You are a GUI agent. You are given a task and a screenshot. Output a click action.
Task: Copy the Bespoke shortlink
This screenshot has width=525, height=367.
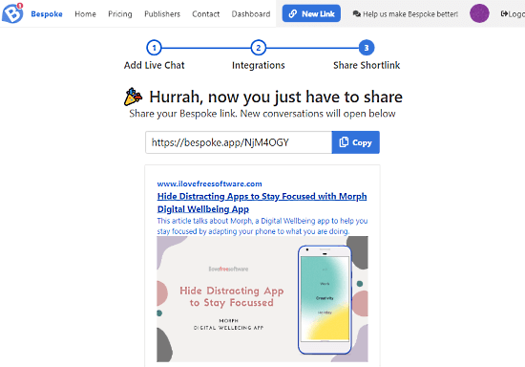[356, 142]
